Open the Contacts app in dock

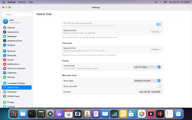(x=87, y=114)
